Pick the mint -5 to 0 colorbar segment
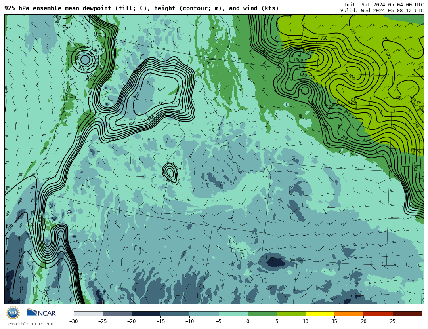This screenshot has width=428, height=329. (x=233, y=314)
